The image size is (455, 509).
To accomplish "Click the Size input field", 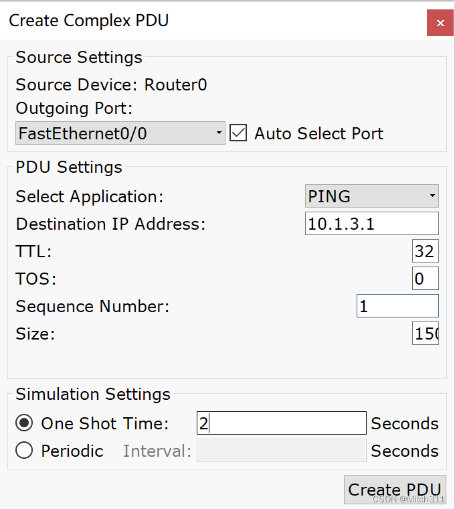I will (425, 334).
